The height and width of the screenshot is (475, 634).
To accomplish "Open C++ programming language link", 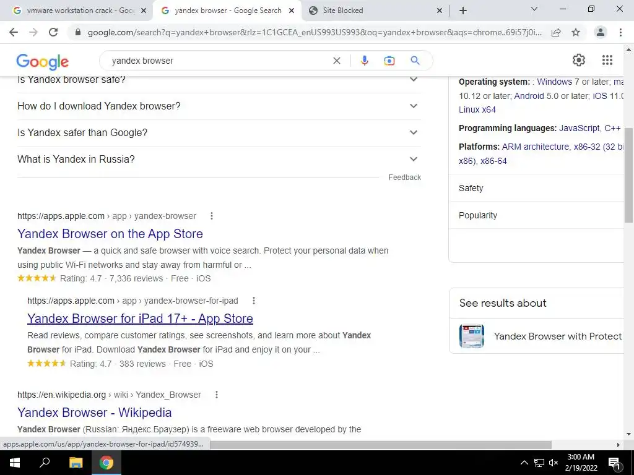I will click(612, 129).
